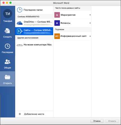
Task: Click the ТИ account avatar for Тимофей
Action: pos(7,14)
